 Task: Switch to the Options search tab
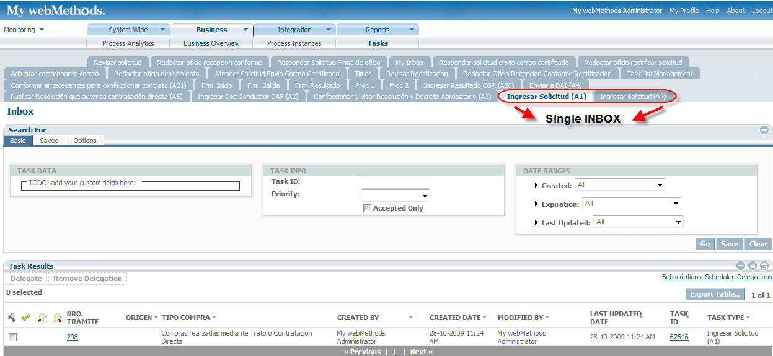[x=85, y=141]
